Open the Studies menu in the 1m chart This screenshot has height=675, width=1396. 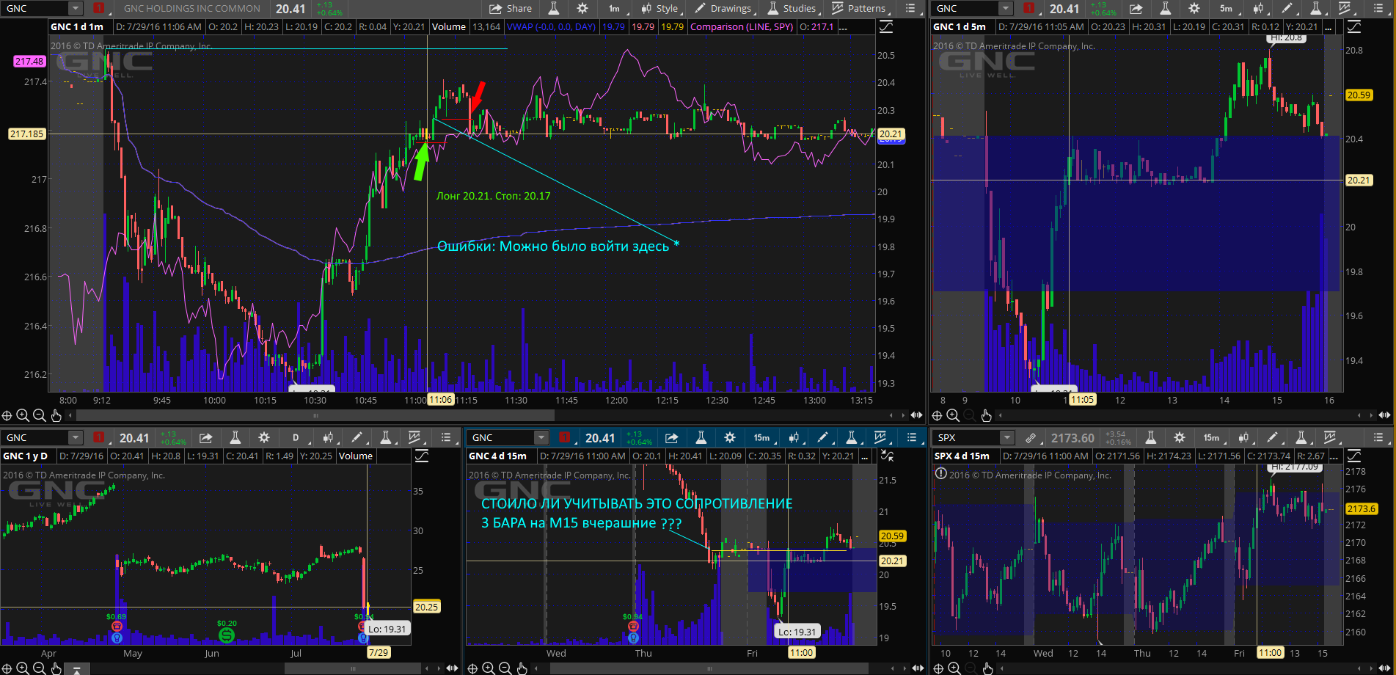coord(792,9)
